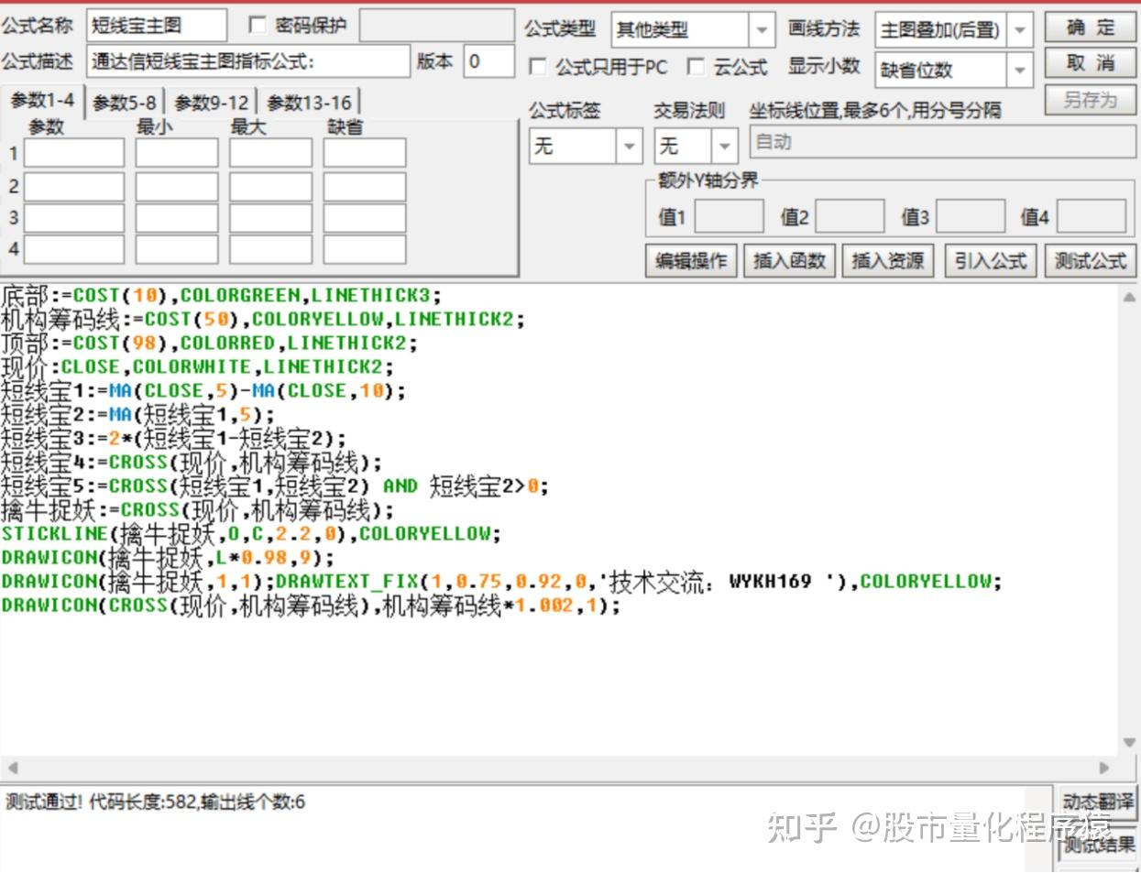This screenshot has width=1141, height=873.
Task: Click the code line starting 擒牛捉妖:=CROSS
Action: click(198, 510)
